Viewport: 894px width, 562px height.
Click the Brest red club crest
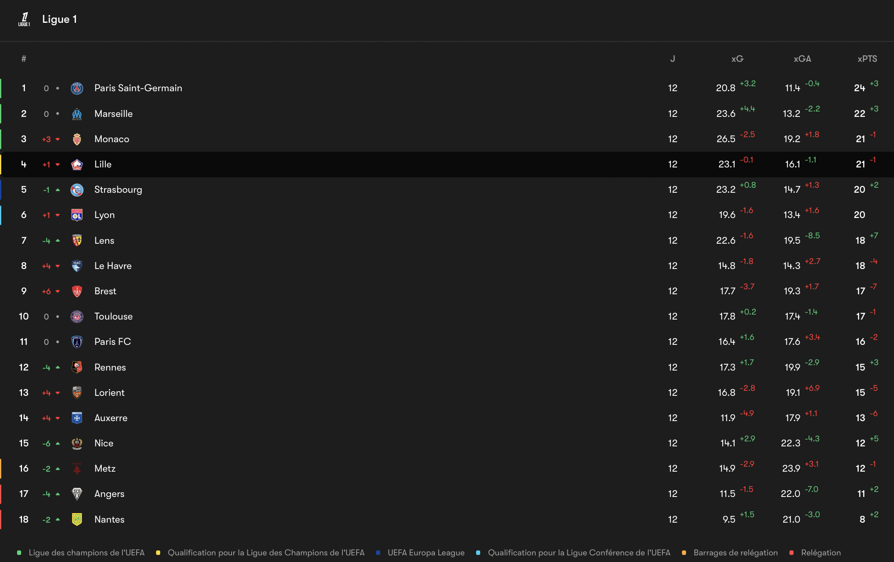point(77,291)
